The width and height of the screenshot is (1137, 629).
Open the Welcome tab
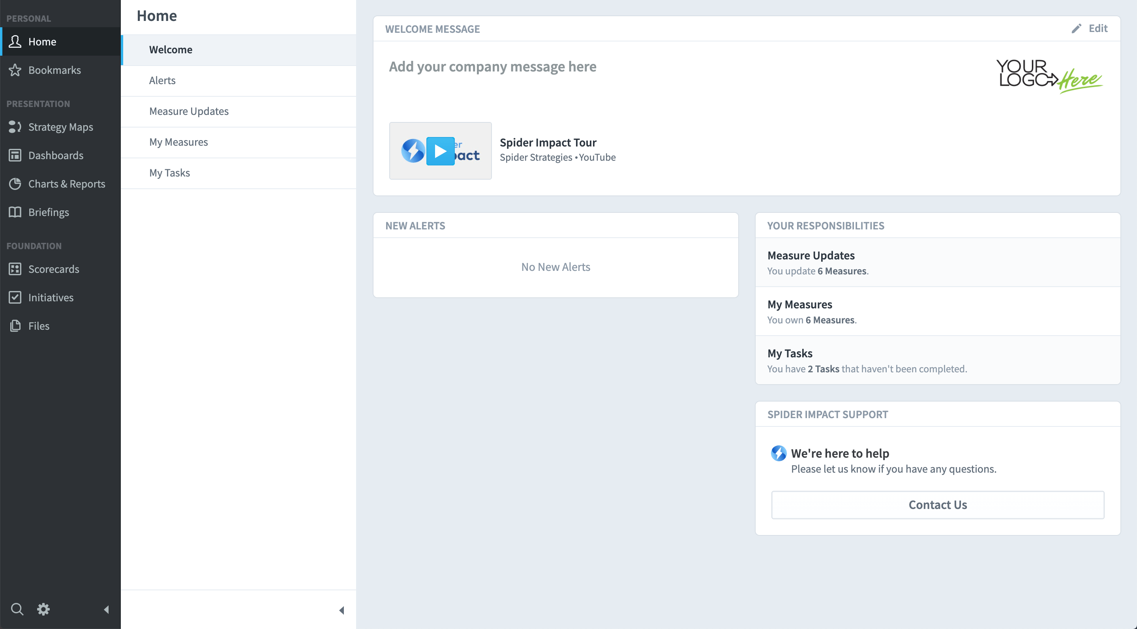coord(239,50)
